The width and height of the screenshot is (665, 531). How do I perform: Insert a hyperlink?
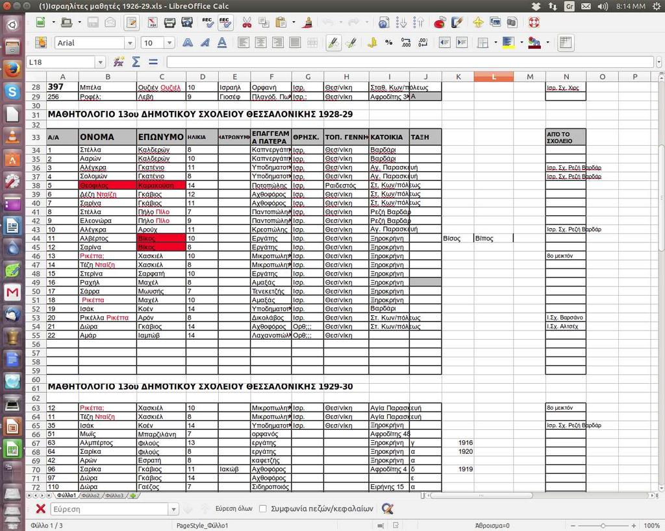coord(384,22)
